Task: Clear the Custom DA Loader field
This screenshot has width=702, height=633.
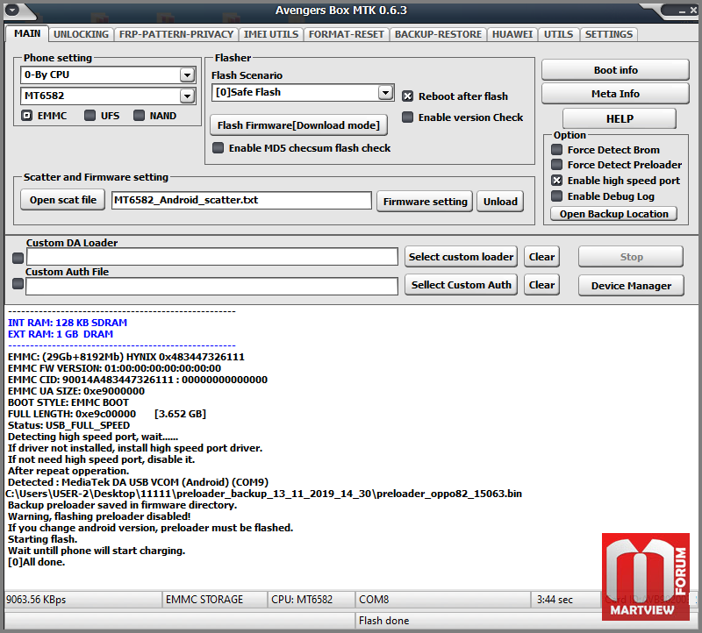Action: coord(541,257)
